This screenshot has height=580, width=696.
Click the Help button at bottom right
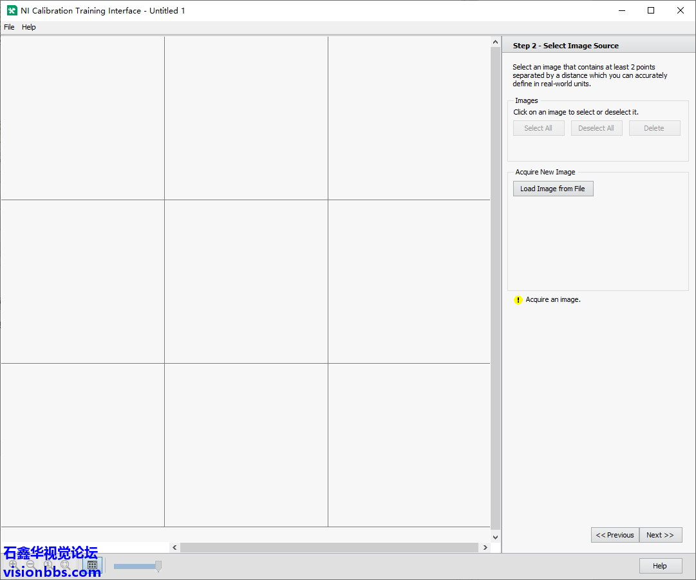click(659, 566)
